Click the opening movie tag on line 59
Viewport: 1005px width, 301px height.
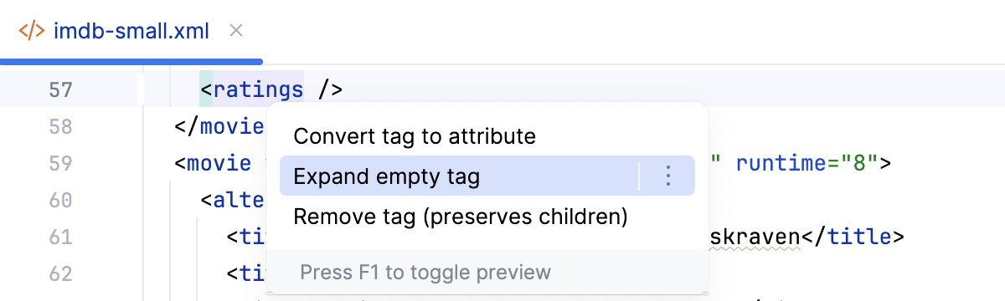214,163
